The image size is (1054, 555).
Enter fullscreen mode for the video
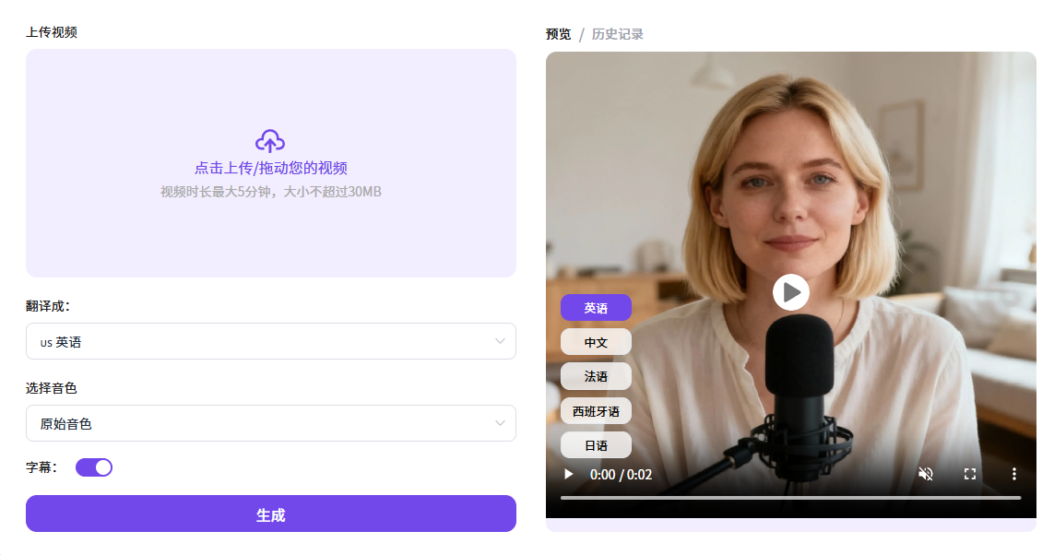[x=970, y=474]
